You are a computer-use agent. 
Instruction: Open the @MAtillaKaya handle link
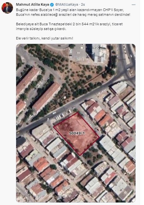click(66, 4)
